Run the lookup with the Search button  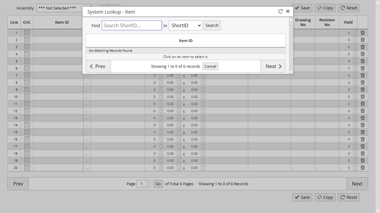pos(212,25)
